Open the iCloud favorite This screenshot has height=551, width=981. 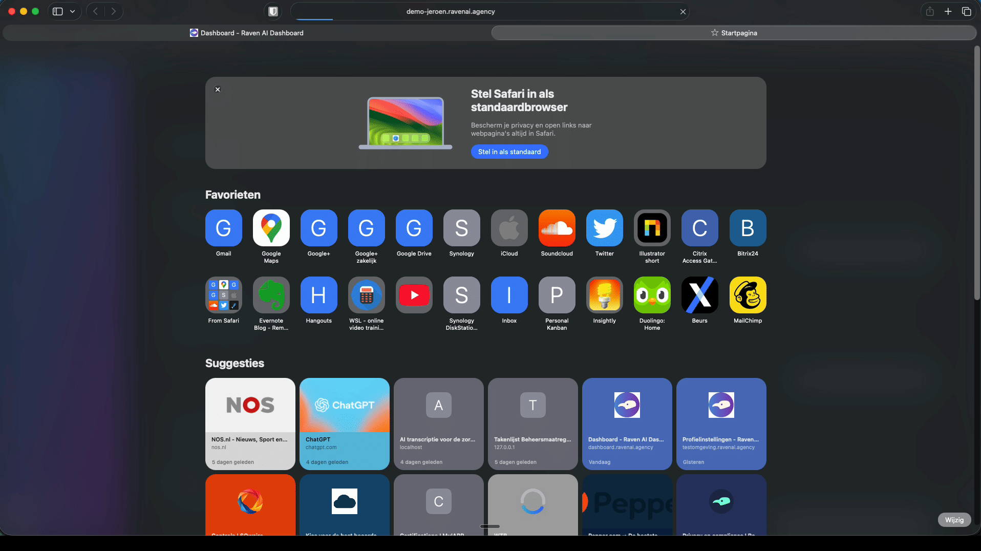pyautogui.click(x=509, y=228)
